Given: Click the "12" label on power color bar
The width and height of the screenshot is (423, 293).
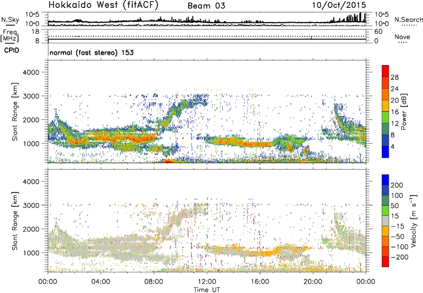Looking at the screenshot, I should coord(394,124).
